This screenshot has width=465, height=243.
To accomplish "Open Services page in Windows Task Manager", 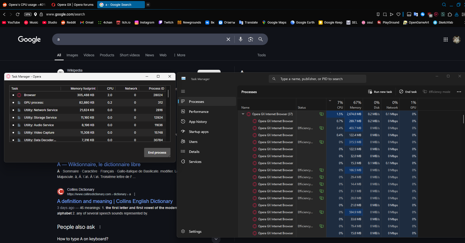I will (207, 162).
